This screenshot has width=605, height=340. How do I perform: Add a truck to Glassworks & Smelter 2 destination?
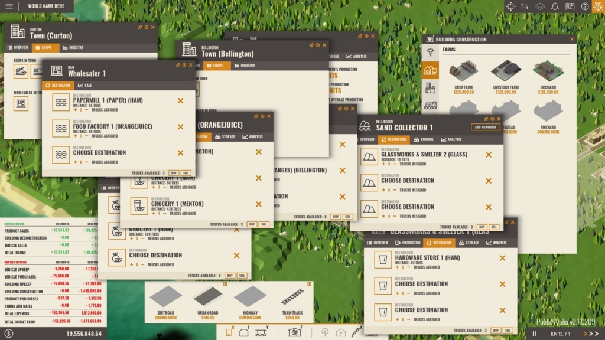click(x=383, y=164)
